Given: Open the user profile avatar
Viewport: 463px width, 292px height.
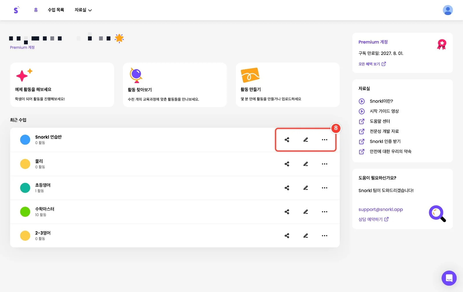Looking at the screenshot, I should 448,10.
